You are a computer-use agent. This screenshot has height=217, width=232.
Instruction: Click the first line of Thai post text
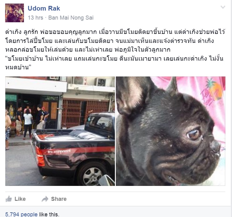click(x=115, y=32)
